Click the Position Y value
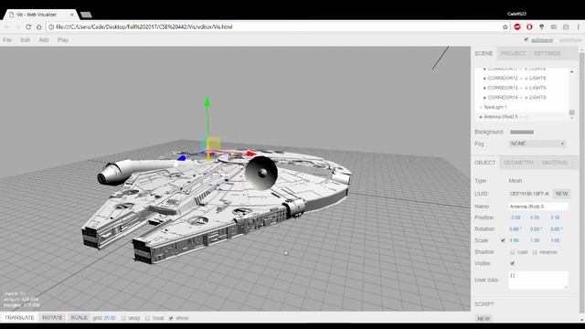Viewport: 585px width, 329px height. click(x=535, y=218)
